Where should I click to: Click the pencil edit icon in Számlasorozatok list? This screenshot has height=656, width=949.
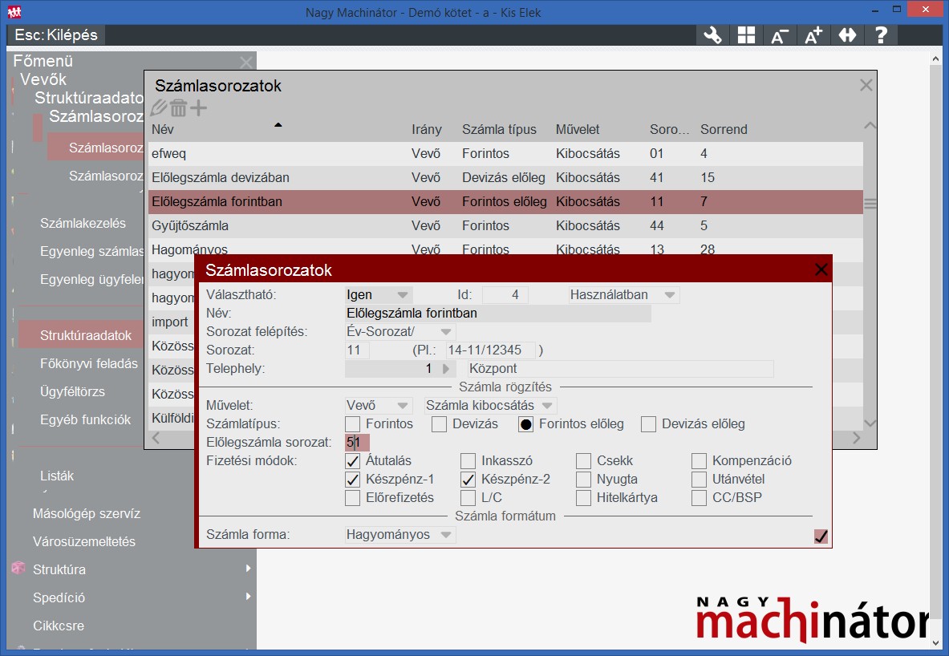[x=159, y=107]
